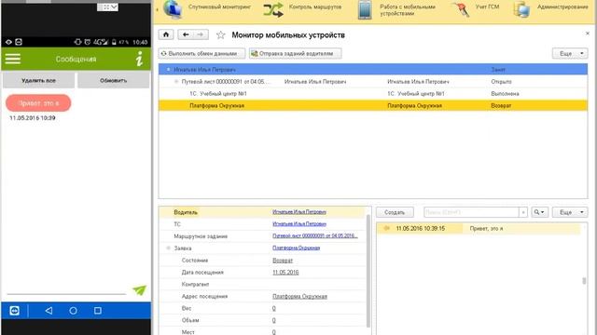
Task: Click the phone battery status icon
Action: pos(114,42)
